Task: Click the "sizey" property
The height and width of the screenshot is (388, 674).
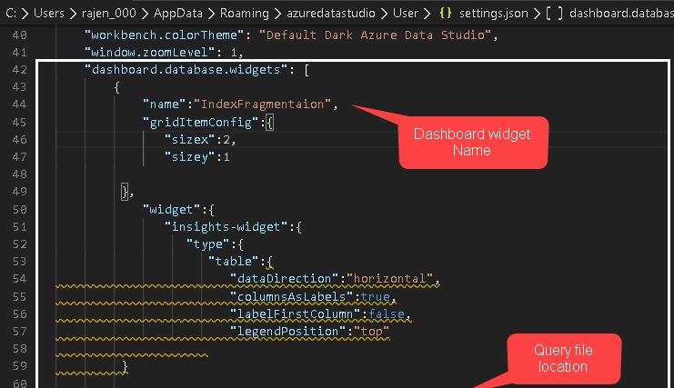Action: click(x=190, y=157)
